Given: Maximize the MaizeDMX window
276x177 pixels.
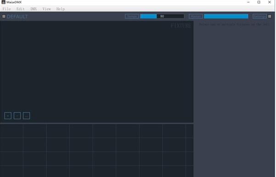Looking at the screenshot, I should click(259, 2).
